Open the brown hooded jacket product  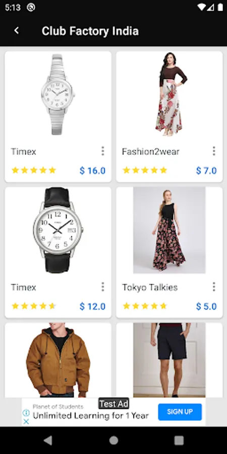[58, 360]
